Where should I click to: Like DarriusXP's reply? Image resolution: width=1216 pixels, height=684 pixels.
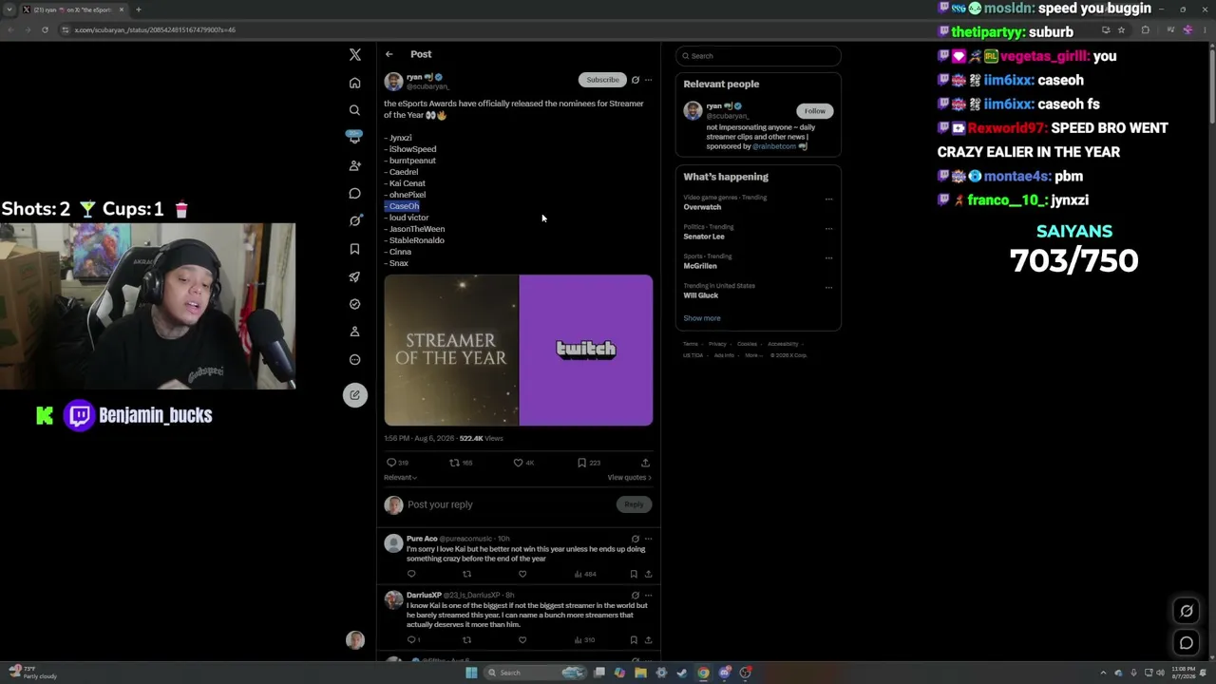[x=522, y=639]
